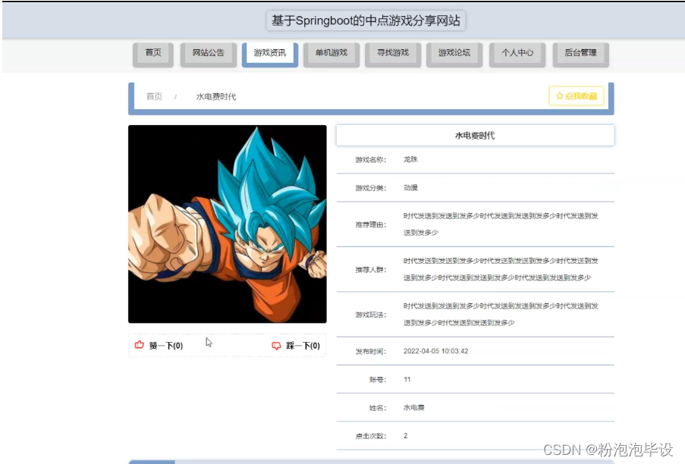Screen dimensions: 685x464
Task: Click the click count value 2
Action: tap(405, 436)
